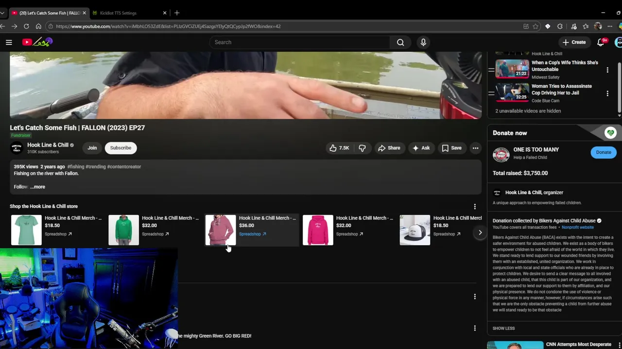622x349 pixels.
Task: Open site apps icon in address bar
Action: tap(526, 26)
